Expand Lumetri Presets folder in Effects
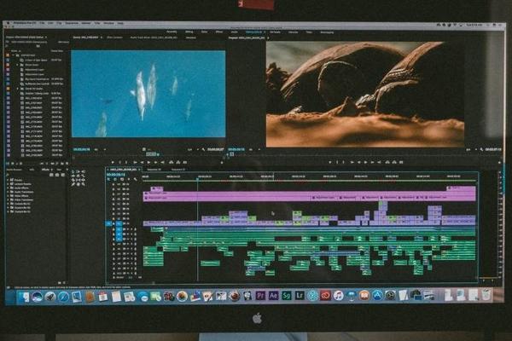The height and width of the screenshot is (341, 512). pos(9,184)
